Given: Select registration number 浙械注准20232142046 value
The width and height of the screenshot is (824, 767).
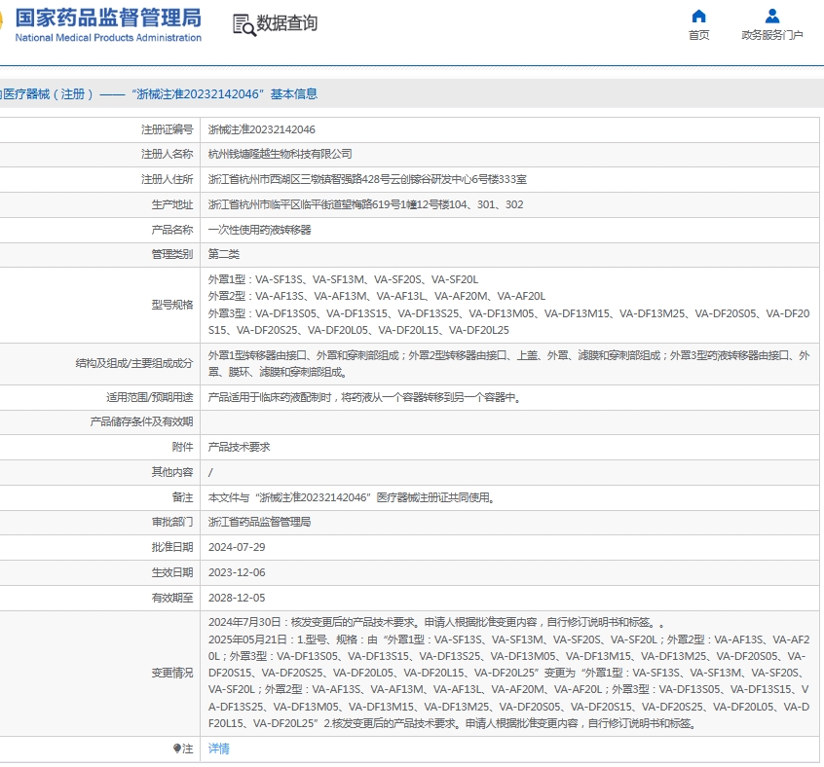Looking at the screenshot, I should 262,129.
